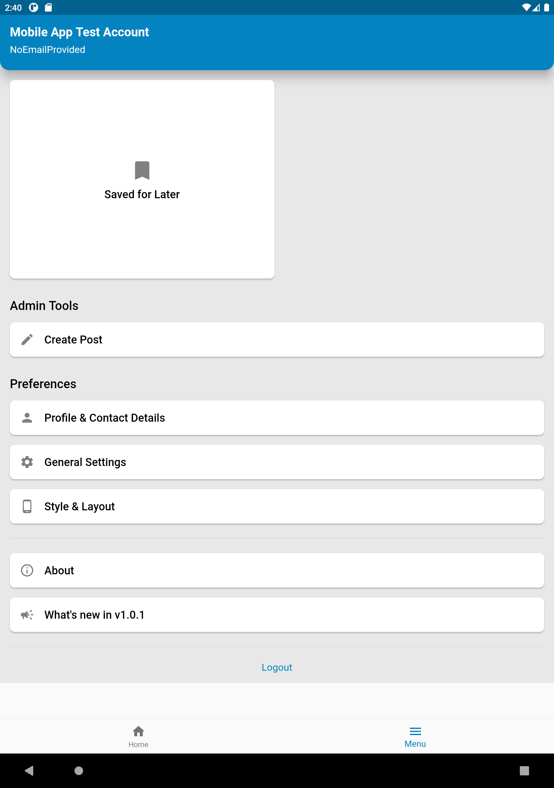Open recent apps with the square button
Viewport: 554px width, 788px height.
point(524,771)
